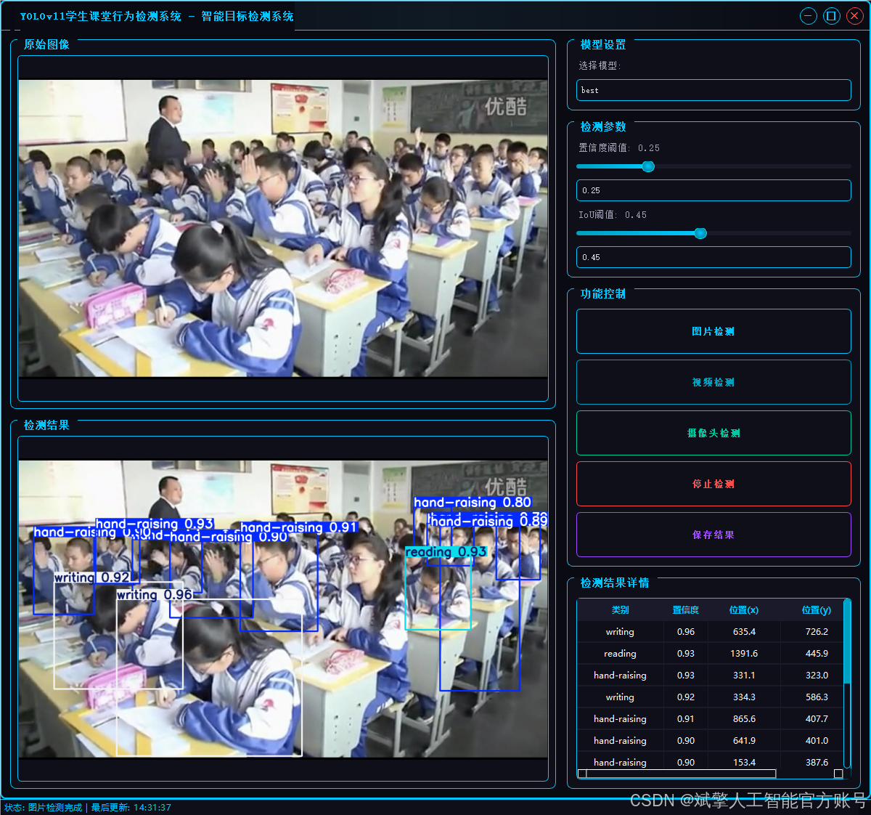The height and width of the screenshot is (815, 871).
Task: Click the IoU threshold slider handle
Action: pos(700,233)
